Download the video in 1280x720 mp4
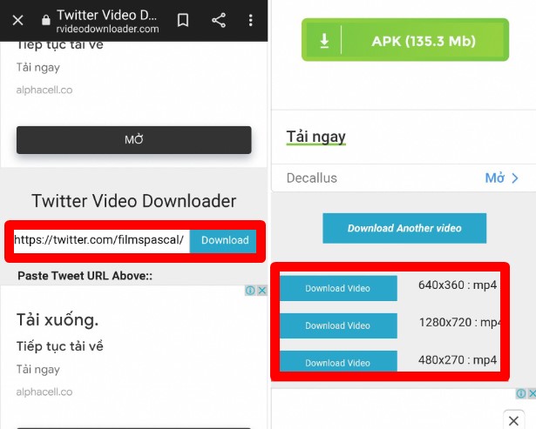The height and width of the screenshot is (429, 536). coord(337,325)
